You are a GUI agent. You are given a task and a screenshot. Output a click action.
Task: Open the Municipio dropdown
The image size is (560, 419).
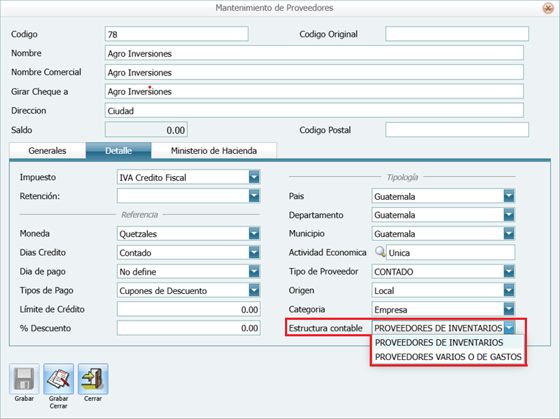click(509, 234)
